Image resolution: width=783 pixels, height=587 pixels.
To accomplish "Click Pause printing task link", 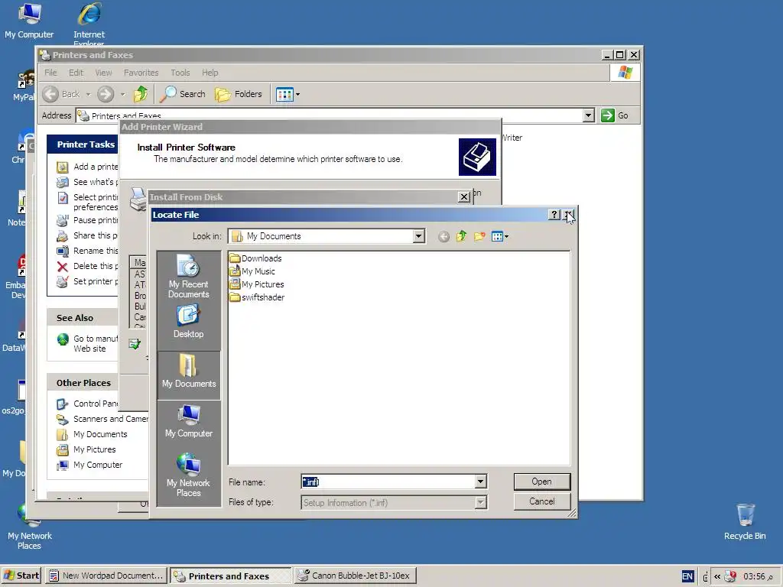I will 87,220.
